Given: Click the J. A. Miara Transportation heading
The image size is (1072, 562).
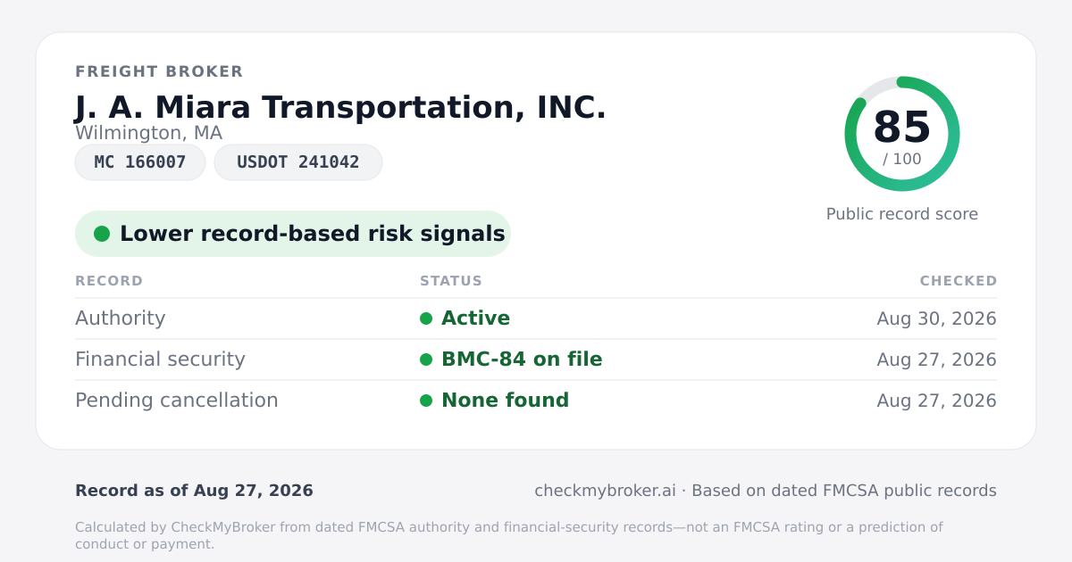Looking at the screenshot, I should [340, 107].
